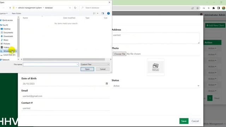The height and width of the screenshot is (127, 226).
Task: Click the Email input field
Action: [65, 96]
